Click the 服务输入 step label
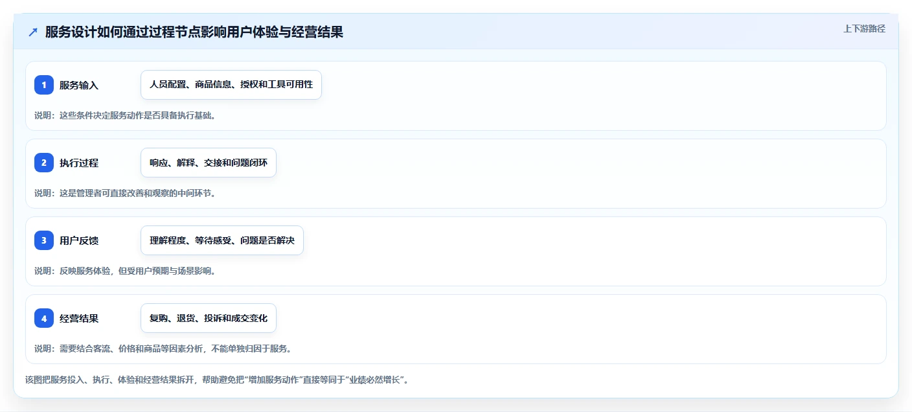 [79, 85]
